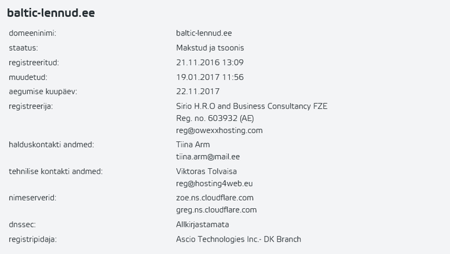Click the staatus value Makstud ja tsoonis
The width and height of the screenshot is (450, 254).
pyautogui.click(x=210, y=48)
